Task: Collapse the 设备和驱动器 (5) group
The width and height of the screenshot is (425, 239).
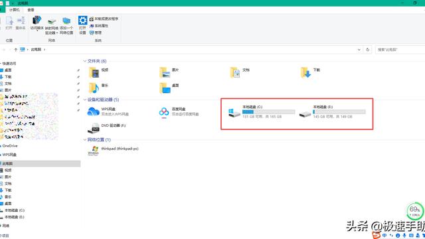Action: 85,100
